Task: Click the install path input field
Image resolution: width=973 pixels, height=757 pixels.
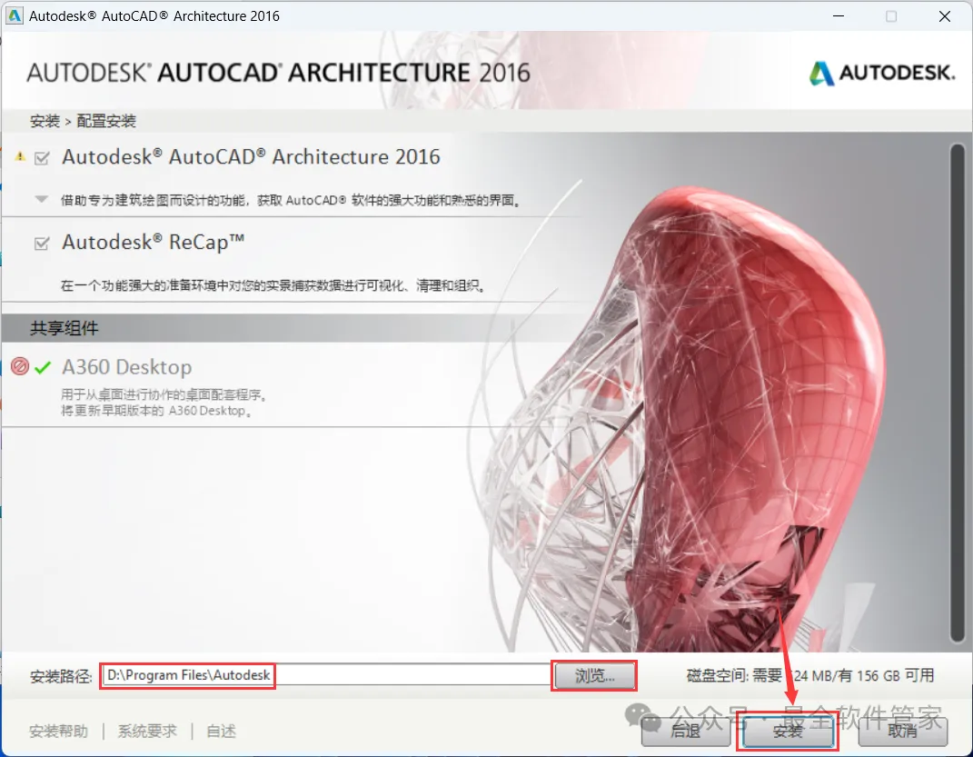Action: (x=326, y=675)
